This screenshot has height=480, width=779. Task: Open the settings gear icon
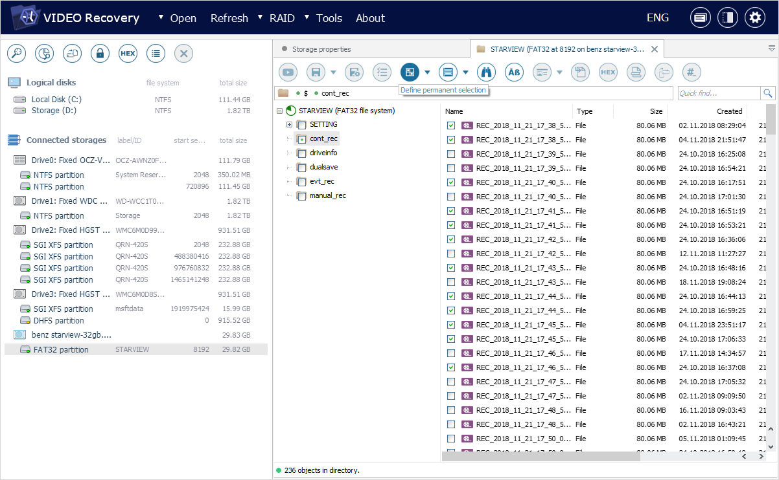tap(754, 18)
